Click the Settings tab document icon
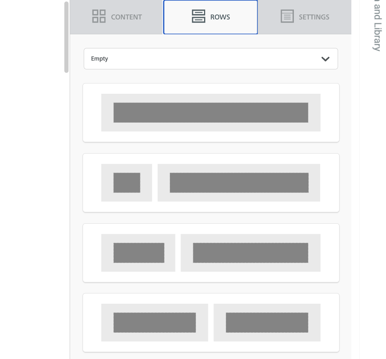Screen dimensions: 386x359 click(287, 16)
